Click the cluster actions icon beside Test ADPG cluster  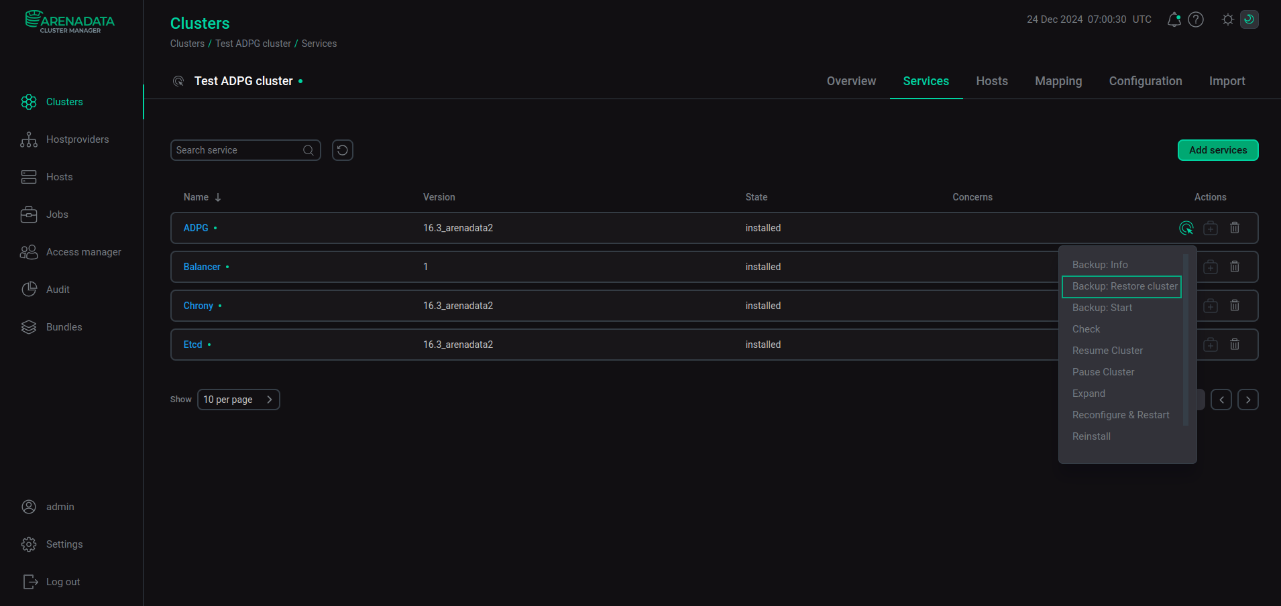point(178,81)
